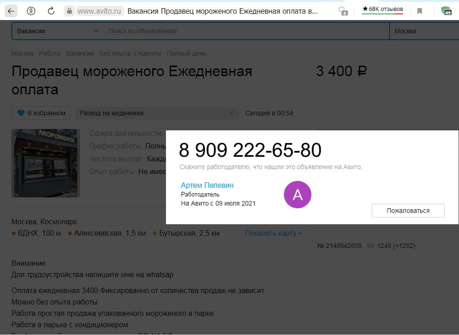Open the 68K отзывов site rating
The image size is (459, 335).
pos(383,10)
